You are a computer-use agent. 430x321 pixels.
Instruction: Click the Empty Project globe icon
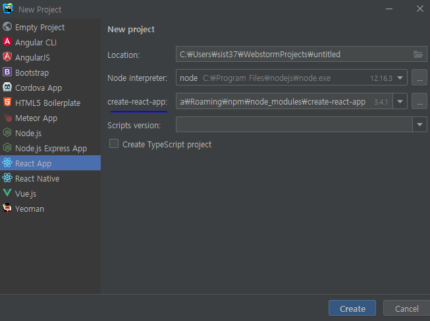[x=7, y=27]
